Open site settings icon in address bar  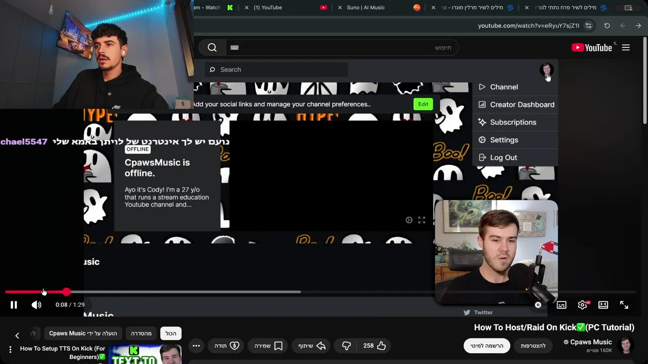click(x=588, y=25)
